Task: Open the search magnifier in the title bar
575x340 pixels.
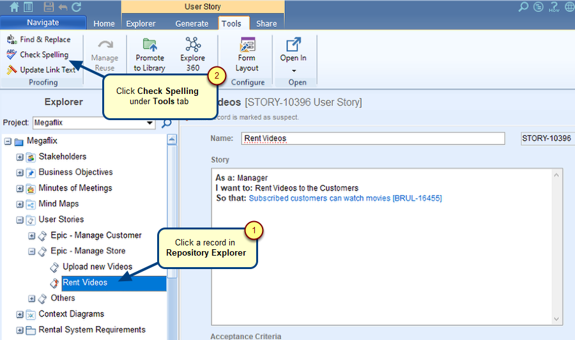Action: (x=523, y=6)
